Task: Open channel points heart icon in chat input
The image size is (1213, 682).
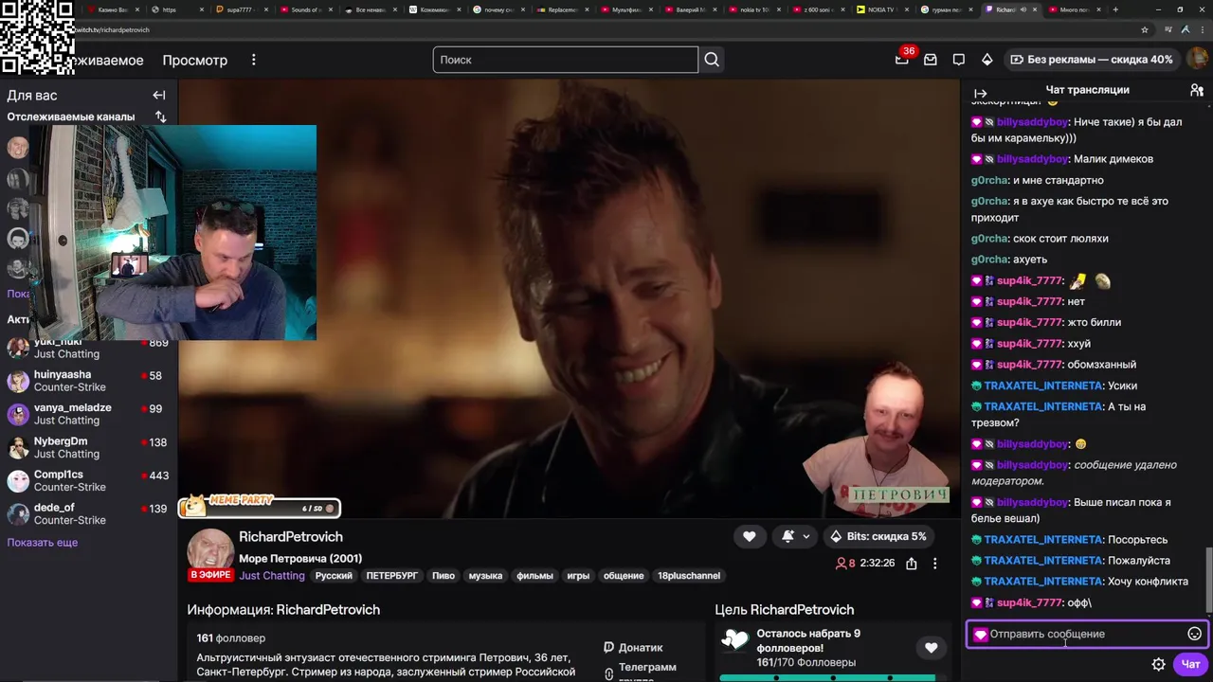Action: point(980,635)
